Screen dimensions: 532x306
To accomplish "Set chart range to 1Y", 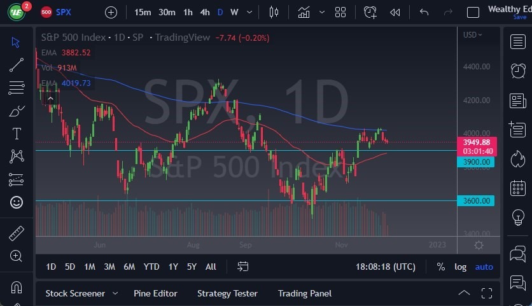I will pos(173,267).
